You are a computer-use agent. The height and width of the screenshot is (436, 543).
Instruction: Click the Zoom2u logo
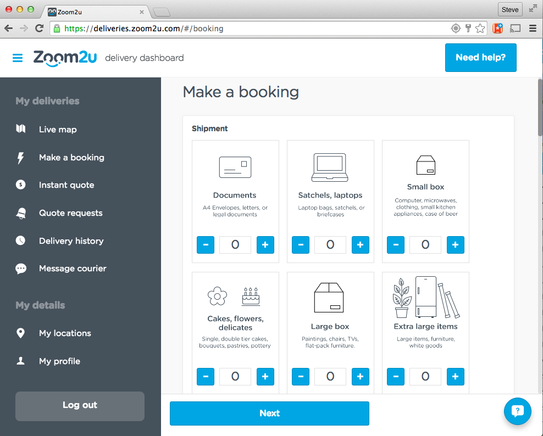click(x=65, y=58)
